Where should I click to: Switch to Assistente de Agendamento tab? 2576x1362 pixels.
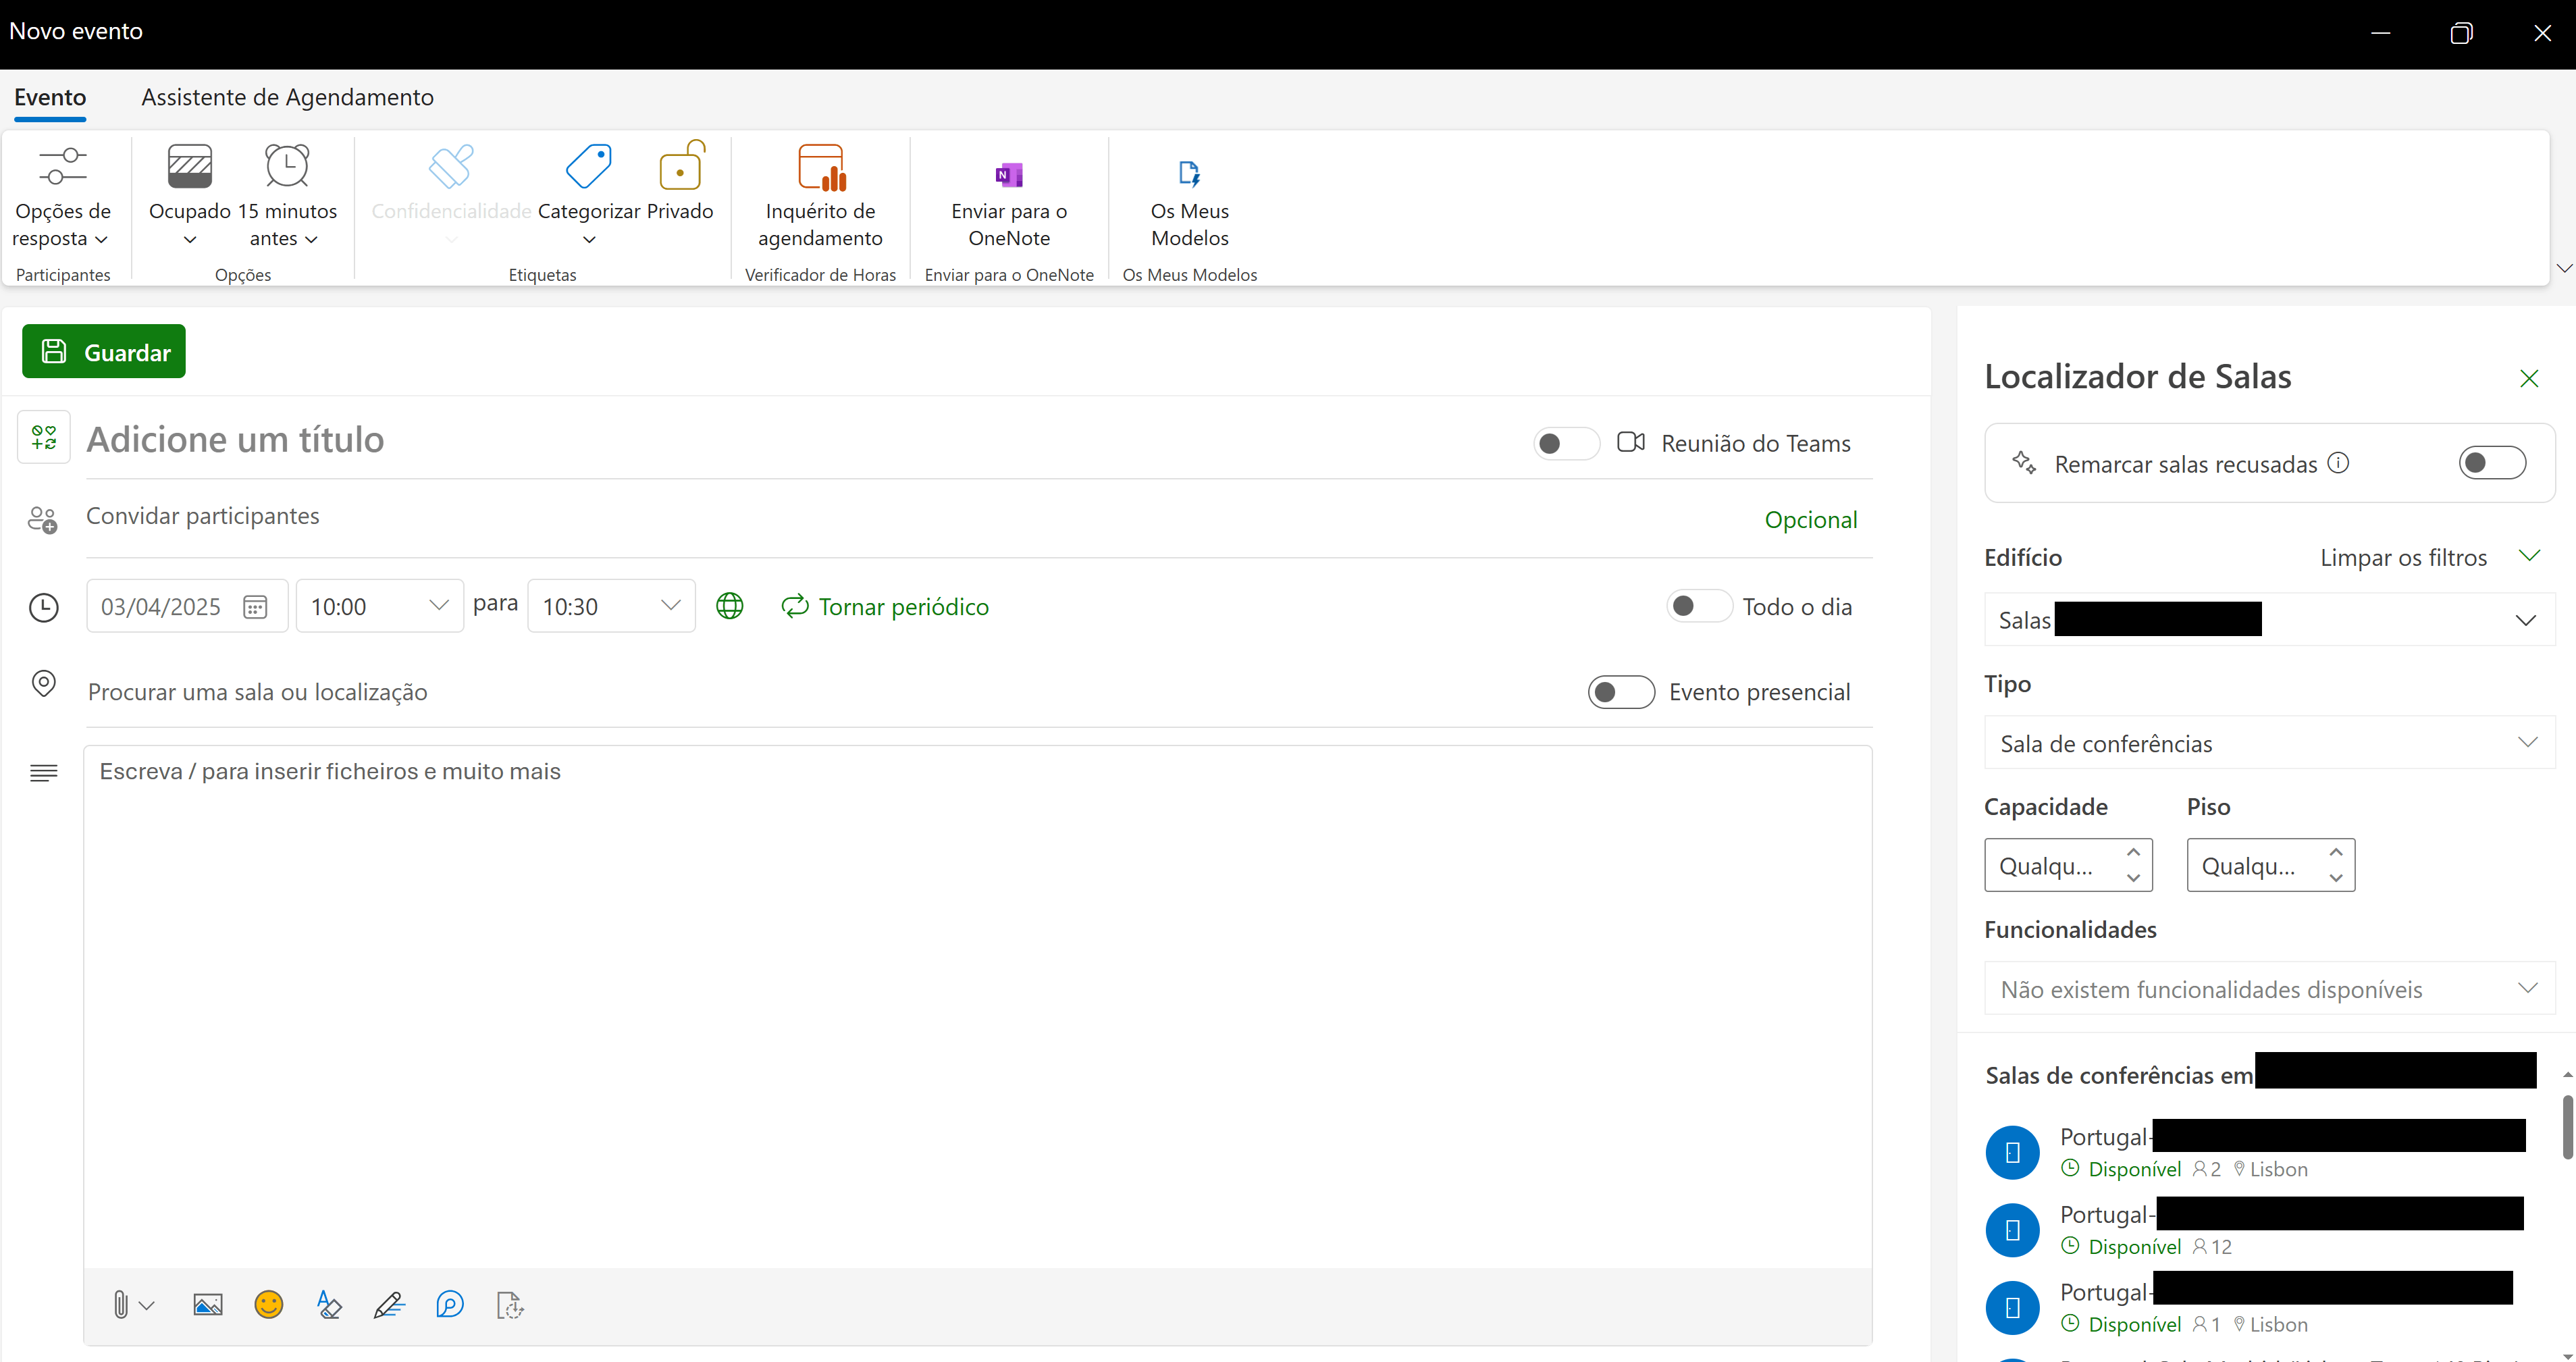[287, 97]
